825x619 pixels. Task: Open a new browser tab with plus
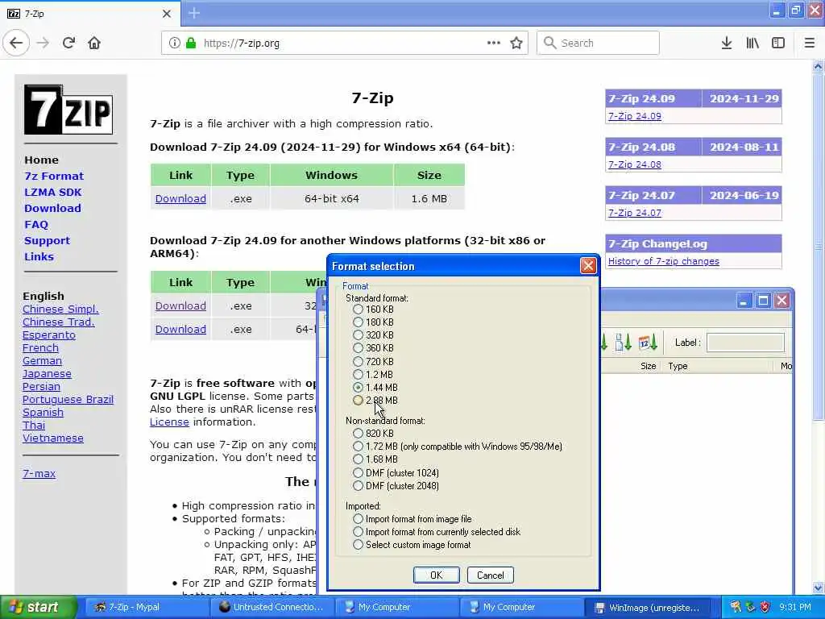[194, 13]
